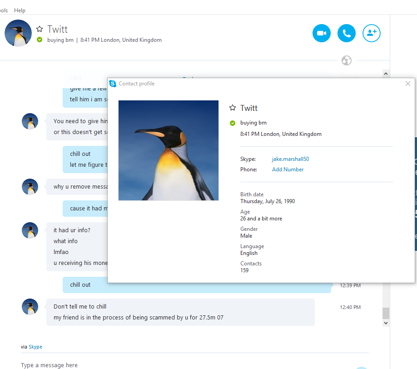Screen dimensions: 417x369
Task: Open the jake.marshall50 Skype name link
Action: tap(290, 159)
